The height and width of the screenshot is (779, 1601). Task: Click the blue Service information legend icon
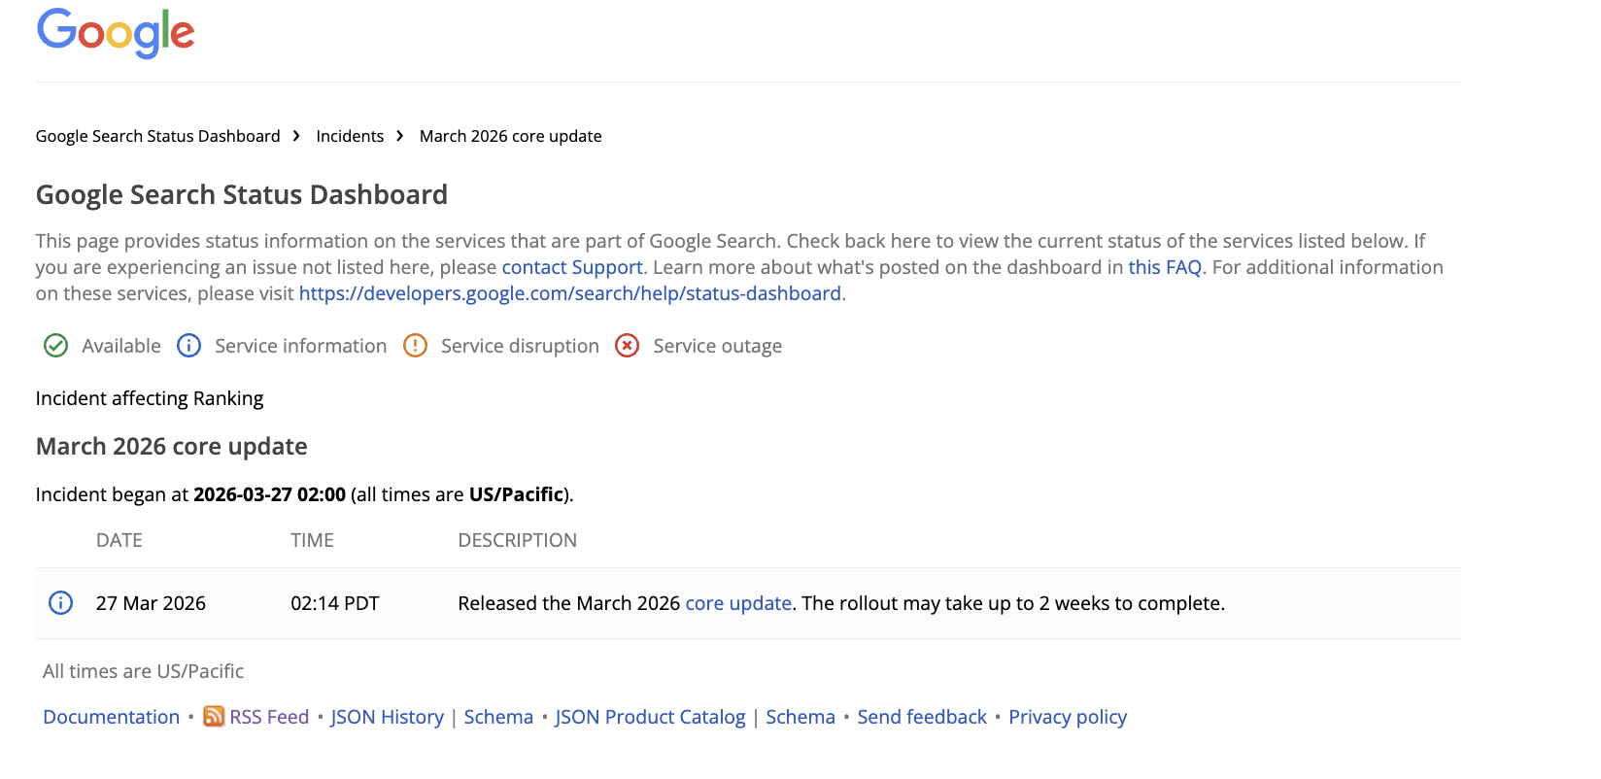(x=188, y=346)
